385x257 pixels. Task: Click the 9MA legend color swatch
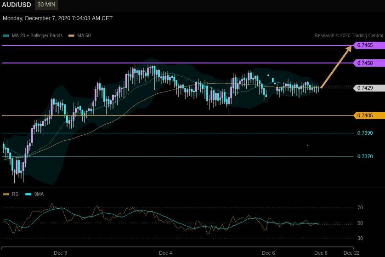coord(28,194)
